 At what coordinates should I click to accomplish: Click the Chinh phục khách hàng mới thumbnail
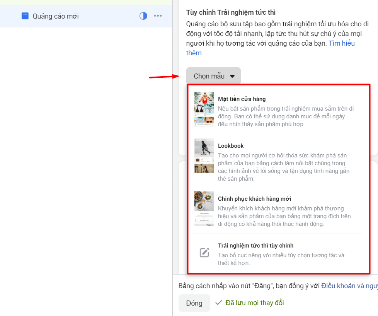click(204, 208)
